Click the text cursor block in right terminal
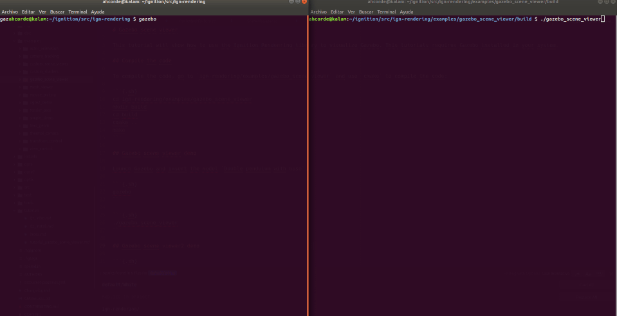The width and height of the screenshot is (617, 316). click(603, 19)
